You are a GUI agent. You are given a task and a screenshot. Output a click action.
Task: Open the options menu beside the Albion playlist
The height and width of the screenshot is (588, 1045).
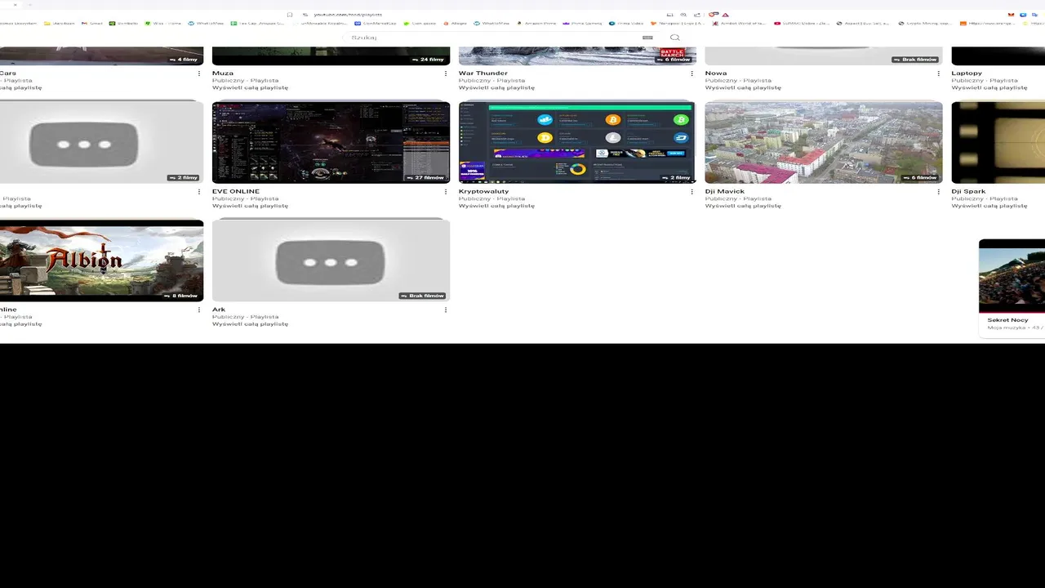199,310
